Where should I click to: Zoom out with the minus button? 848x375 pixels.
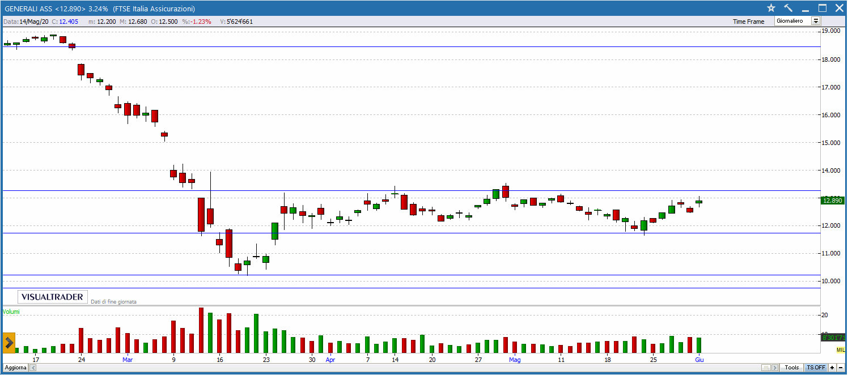pos(839,368)
